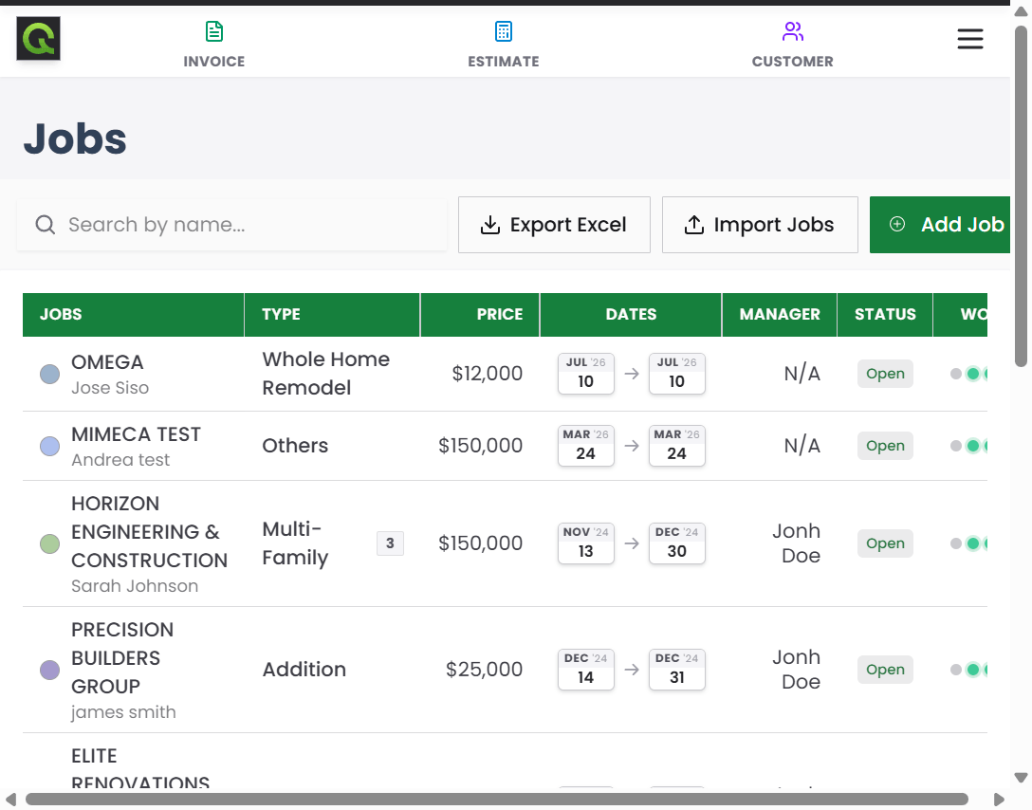
Task: Click the Export Excel button
Action: coord(554,225)
